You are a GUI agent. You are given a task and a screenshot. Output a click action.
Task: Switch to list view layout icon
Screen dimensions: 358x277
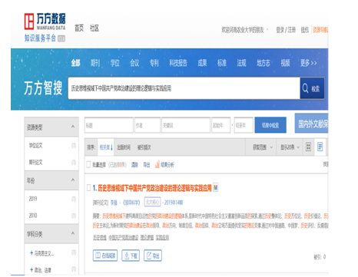coord(320,147)
